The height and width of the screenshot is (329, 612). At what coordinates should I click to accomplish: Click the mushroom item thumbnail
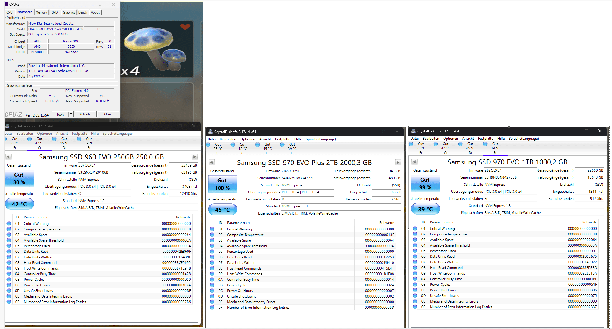click(x=156, y=49)
